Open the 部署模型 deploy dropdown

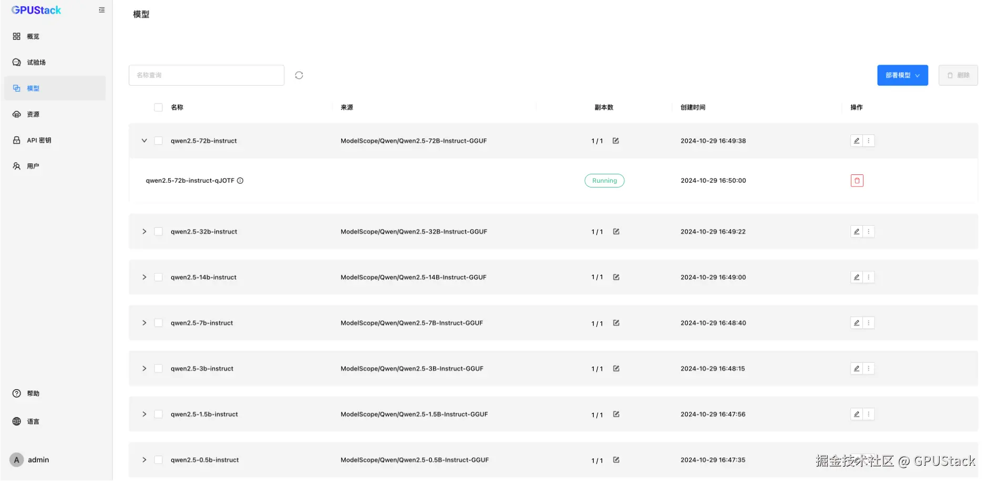[x=902, y=75]
